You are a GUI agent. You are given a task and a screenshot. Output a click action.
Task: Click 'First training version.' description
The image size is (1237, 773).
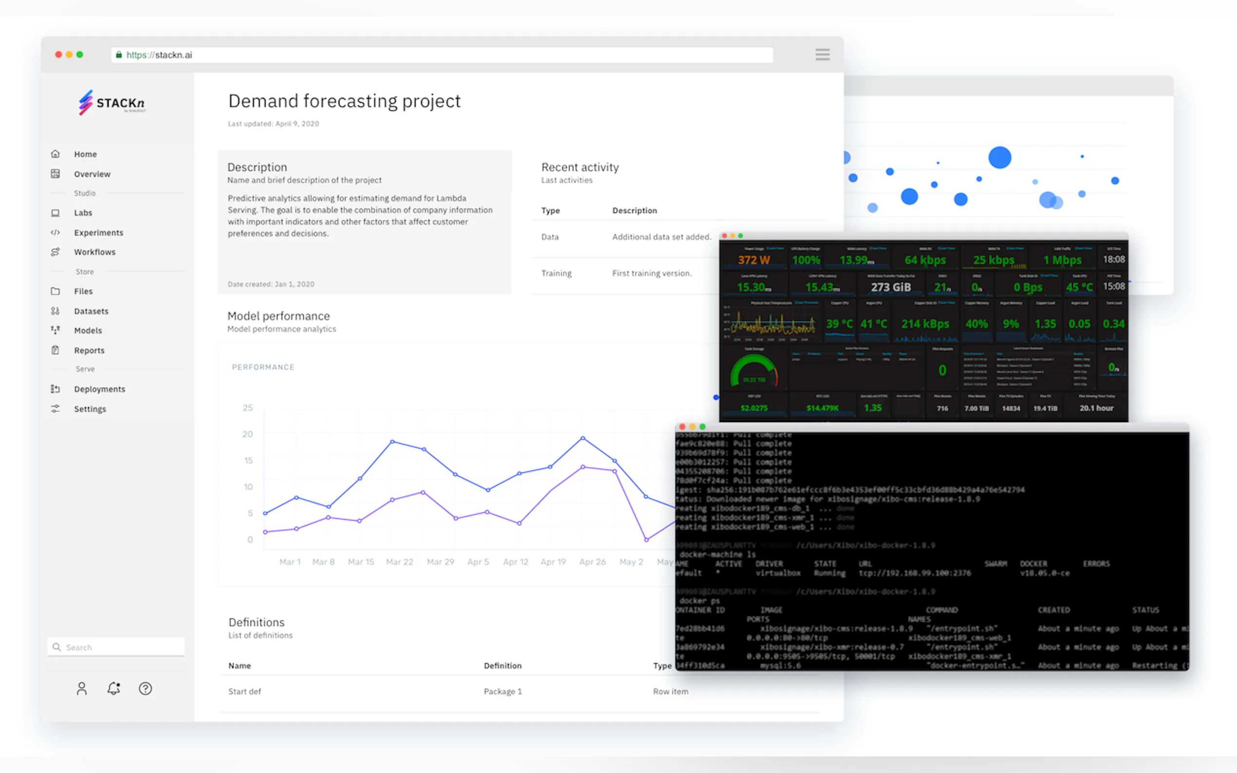point(652,273)
